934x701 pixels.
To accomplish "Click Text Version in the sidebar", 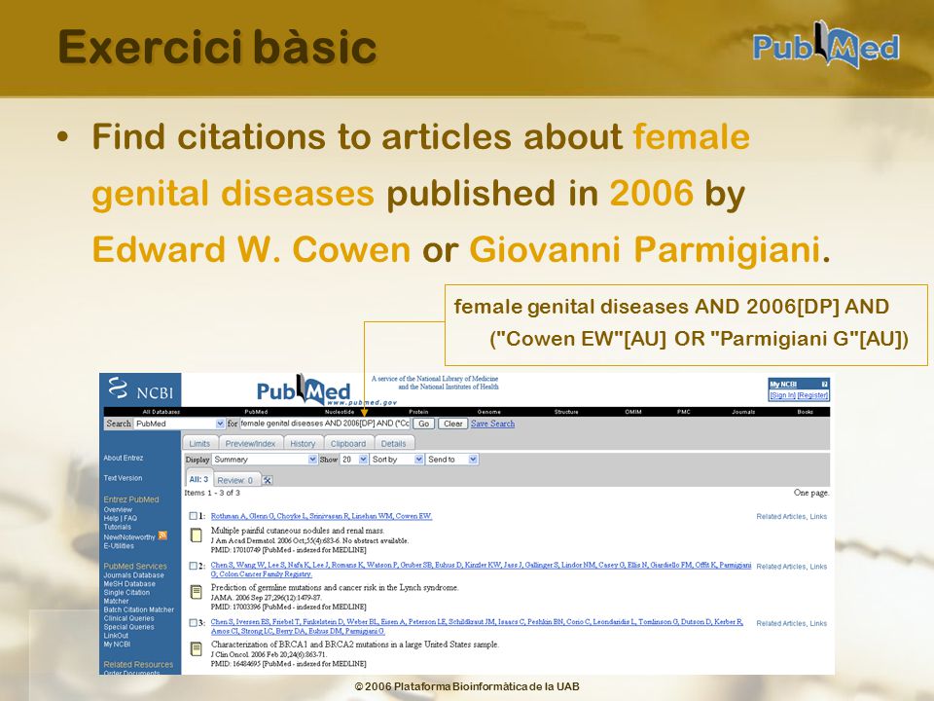I will click(123, 478).
